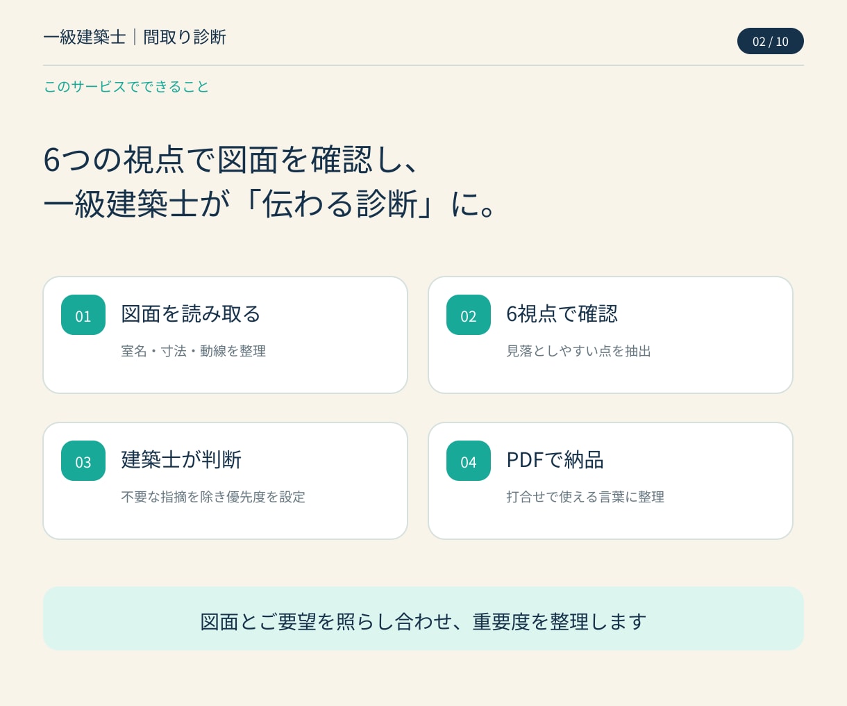Click the 図面を読み取る card title

[191, 314]
